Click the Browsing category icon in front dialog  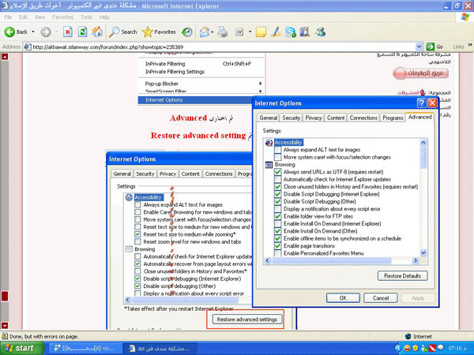[269, 165]
